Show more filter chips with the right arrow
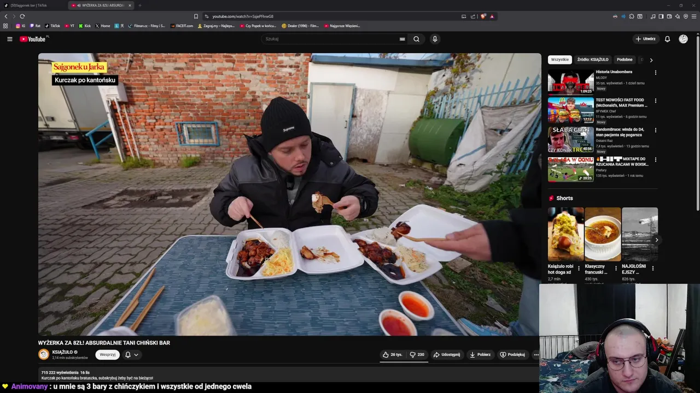 [x=651, y=60]
